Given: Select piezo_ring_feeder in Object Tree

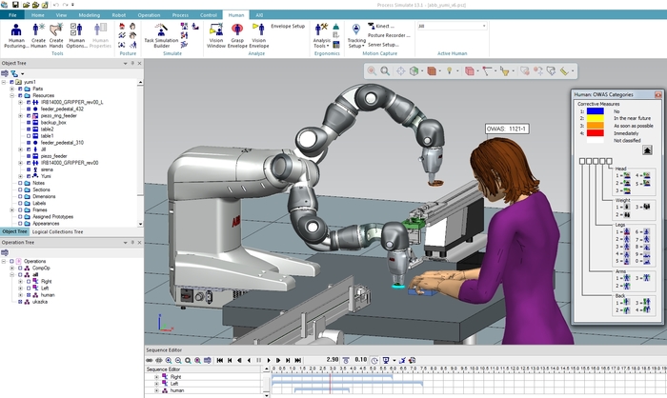Looking at the screenshot, I should (59, 115).
